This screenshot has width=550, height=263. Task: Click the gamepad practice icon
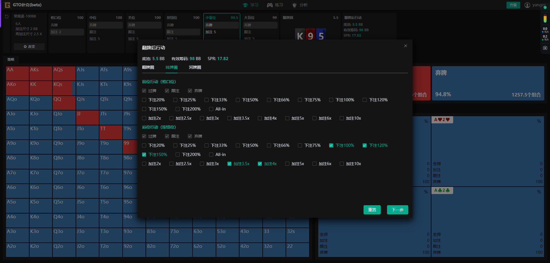click(x=270, y=5)
